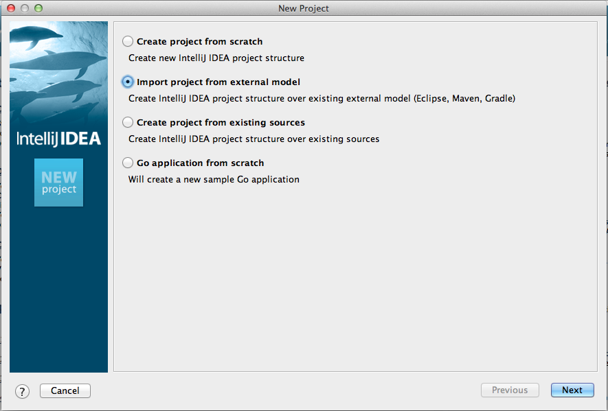This screenshot has width=608, height=411.
Task: Minimize the dialog with the yellow button
Action: (25, 8)
